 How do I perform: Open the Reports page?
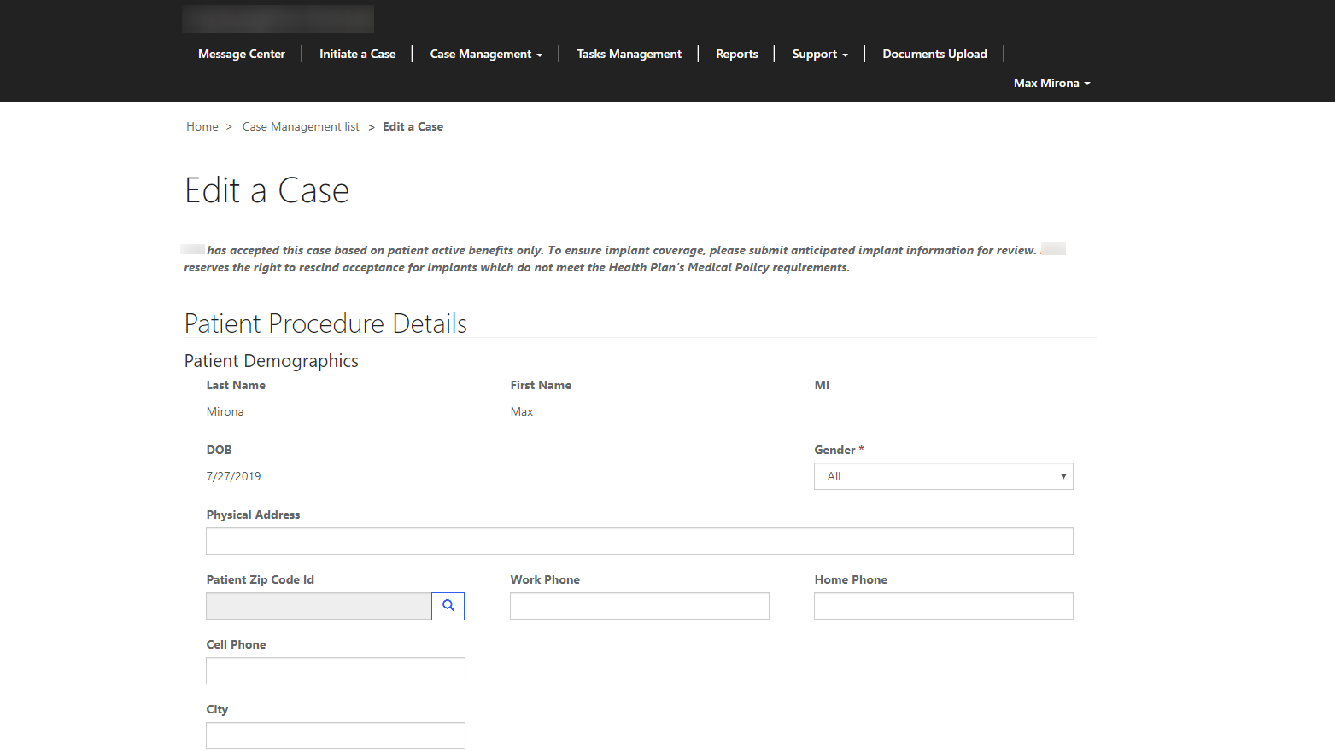(736, 54)
